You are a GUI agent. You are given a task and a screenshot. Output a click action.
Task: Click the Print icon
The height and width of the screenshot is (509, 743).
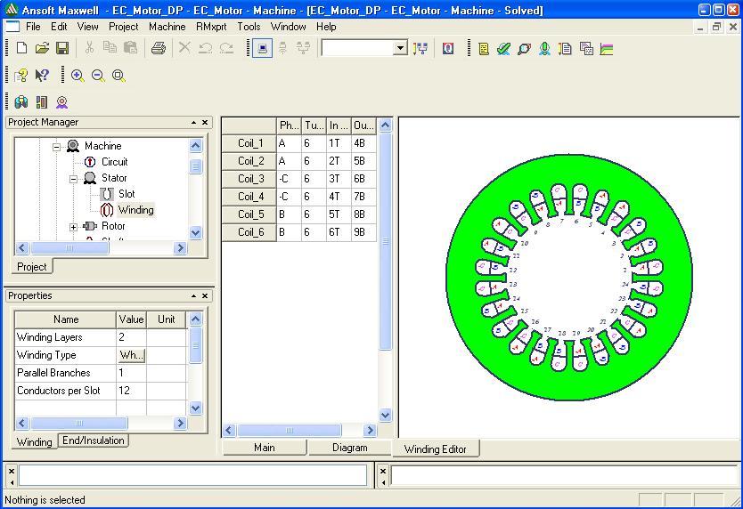(159, 48)
